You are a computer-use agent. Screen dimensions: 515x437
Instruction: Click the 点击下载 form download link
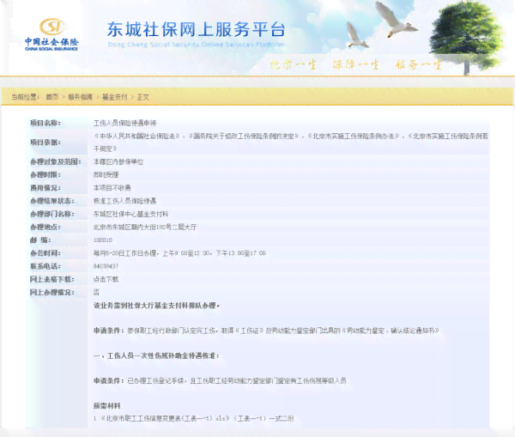[x=106, y=279]
